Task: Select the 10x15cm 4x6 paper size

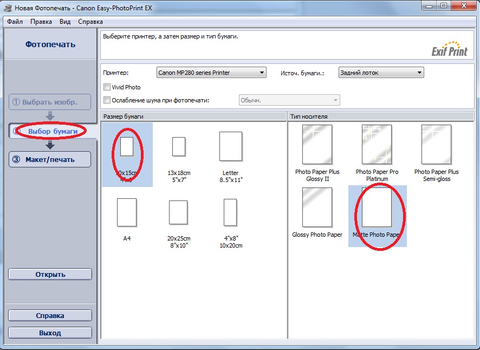Action: 127,154
